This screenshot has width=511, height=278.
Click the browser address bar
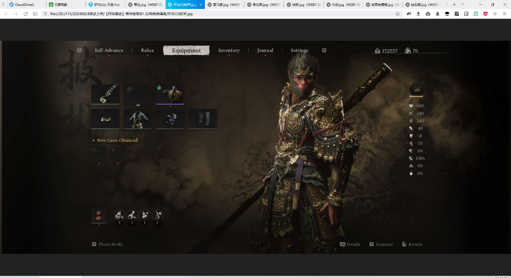point(213,14)
